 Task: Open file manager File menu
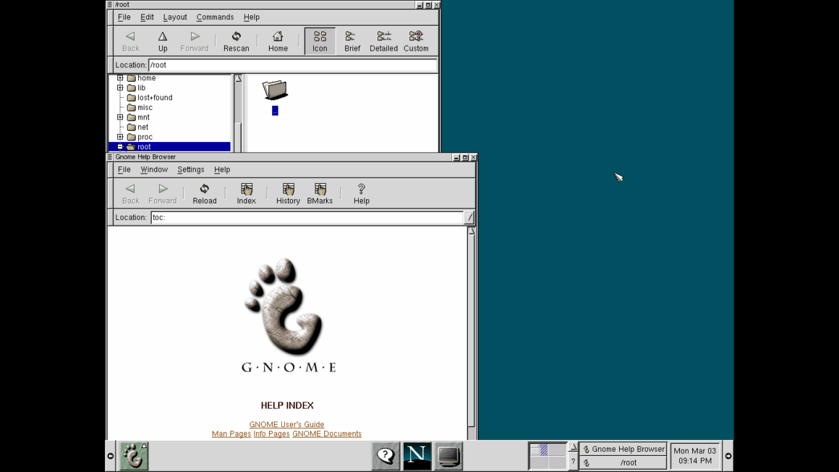tap(124, 17)
